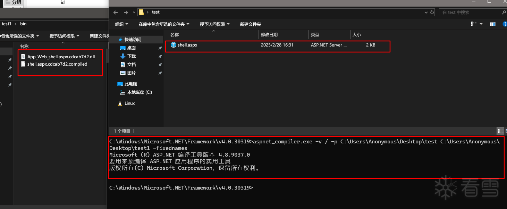This screenshot has height=209, width=507.
Task: Sort by 名称 column in the bin window
Action: point(24,47)
